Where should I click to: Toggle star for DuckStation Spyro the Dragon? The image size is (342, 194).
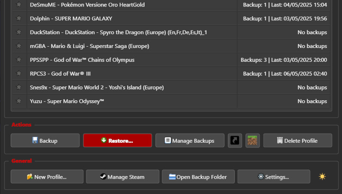[18, 32]
